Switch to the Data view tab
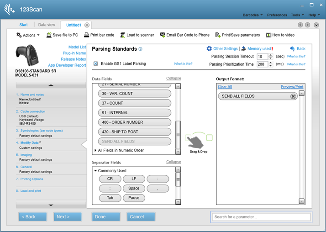Screen dimensions: 326x232 [x=47, y=25]
